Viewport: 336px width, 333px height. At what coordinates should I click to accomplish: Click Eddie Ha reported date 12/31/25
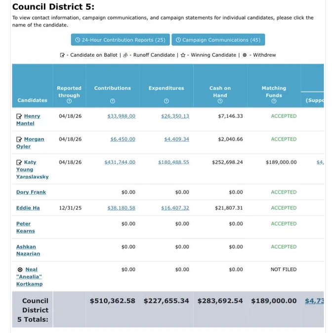(x=70, y=208)
